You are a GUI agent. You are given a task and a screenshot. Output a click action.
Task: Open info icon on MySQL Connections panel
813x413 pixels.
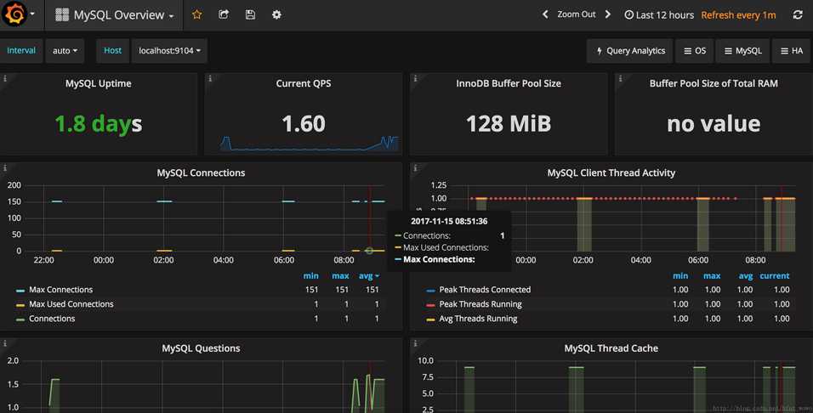tap(5, 168)
